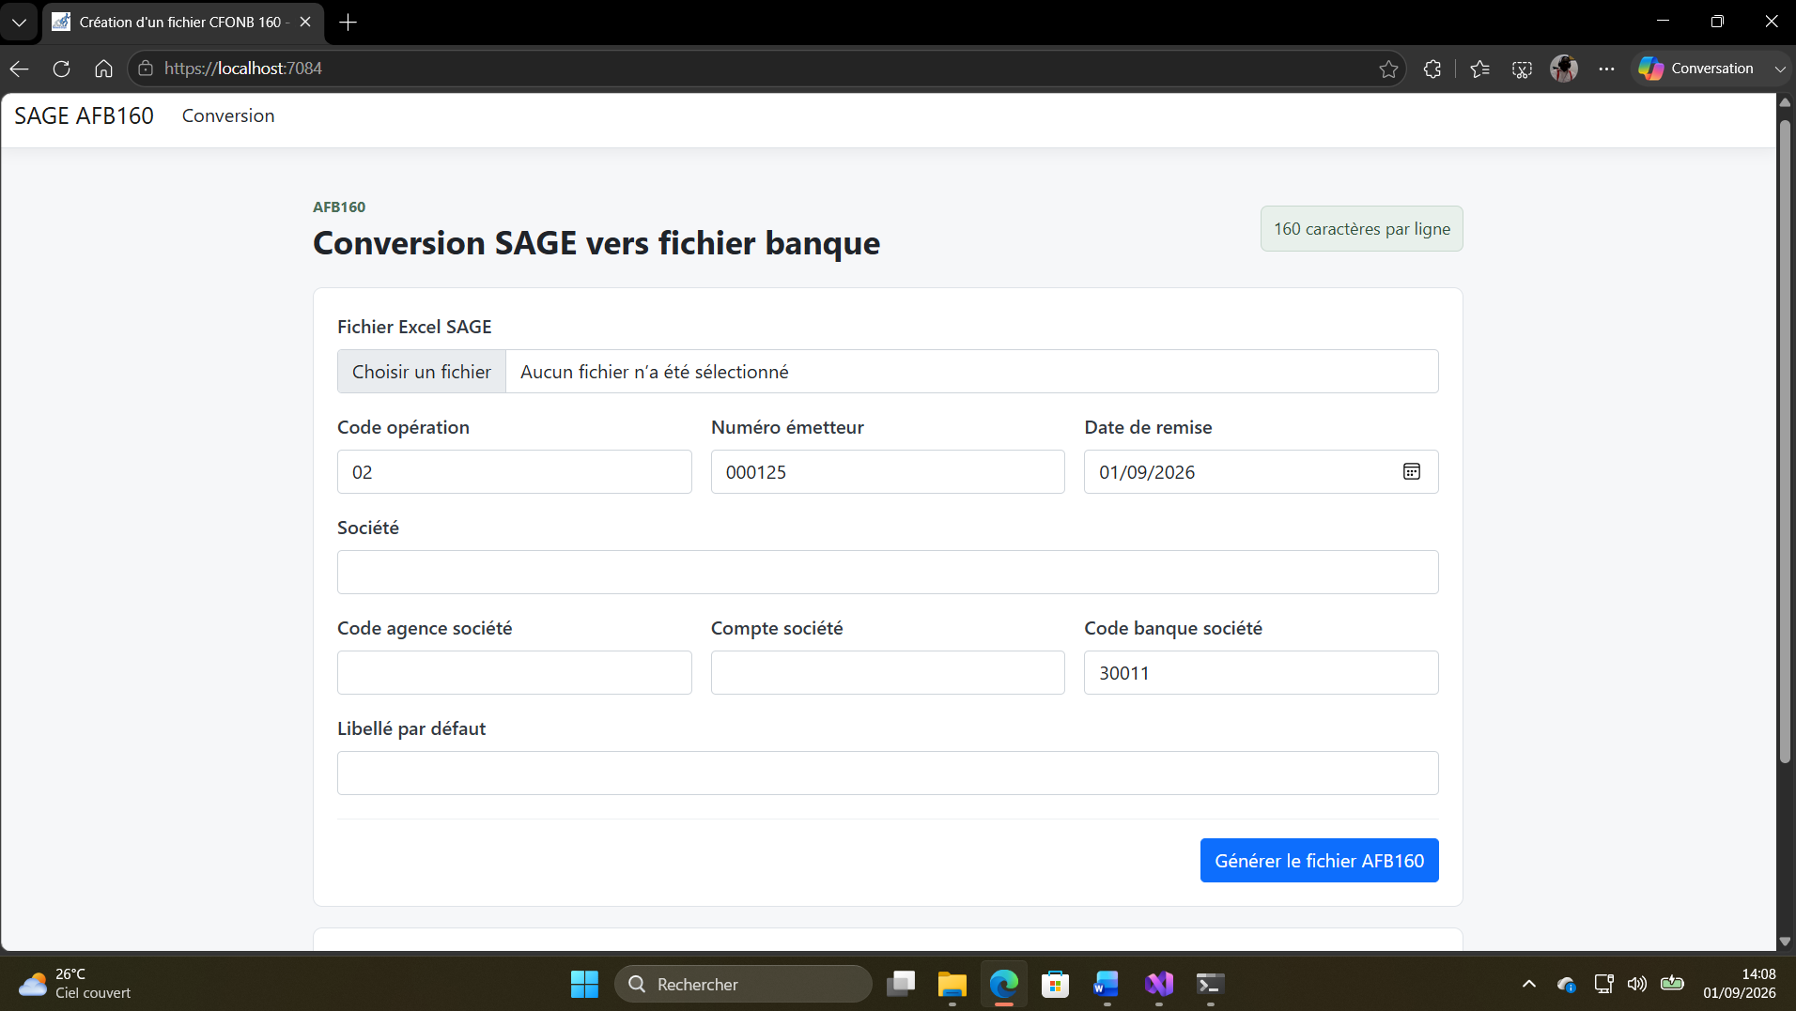
Task: View site information lock icon
Action: pyautogui.click(x=146, y=69)
